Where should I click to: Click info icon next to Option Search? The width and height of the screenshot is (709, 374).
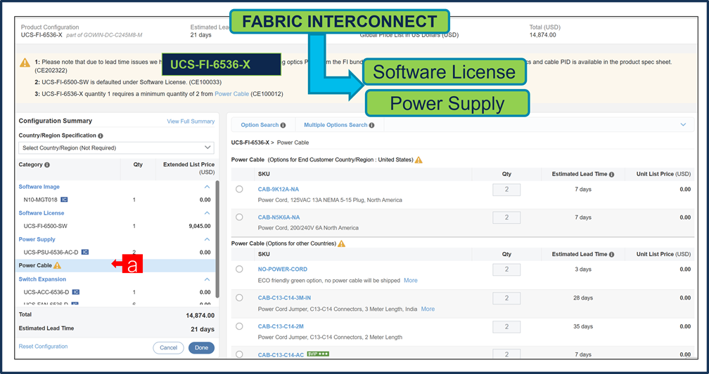pyautogui.click(x=283, y=125)
